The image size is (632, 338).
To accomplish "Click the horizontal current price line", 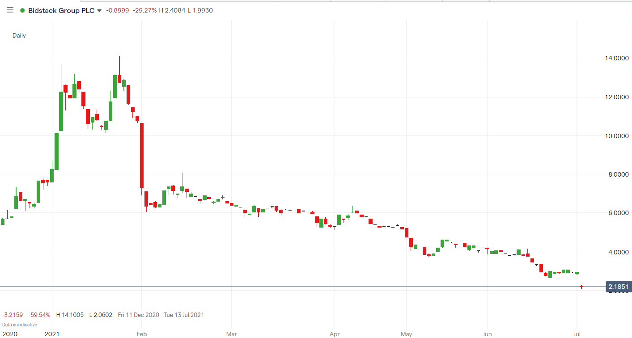I will (x=313, y=287).
